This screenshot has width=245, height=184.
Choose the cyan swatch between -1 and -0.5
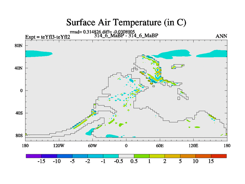111,156
